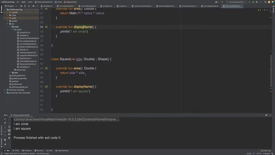Toggle the Project side panel tab on left edge

point(1,9)
